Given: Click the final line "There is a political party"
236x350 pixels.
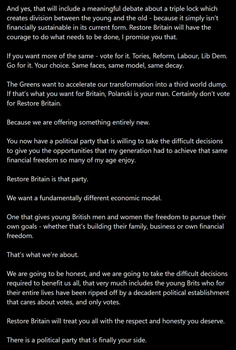Looking at the screenshot, I should (x=77, y=340).
